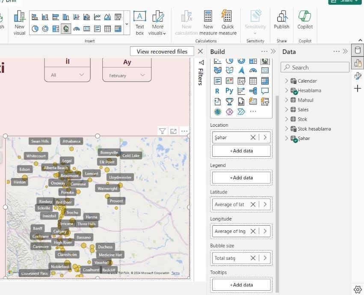The height and width of the screenshot is (295, 364).
Task: Remove Şəhər from Location field
Action: tap(253, 137)
